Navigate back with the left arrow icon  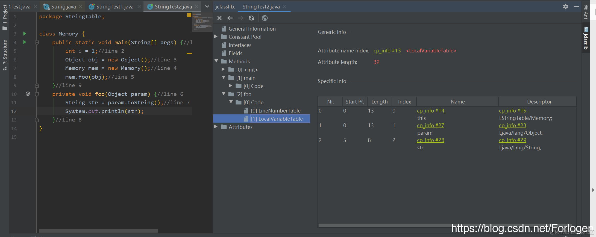[x=230, y=18]
